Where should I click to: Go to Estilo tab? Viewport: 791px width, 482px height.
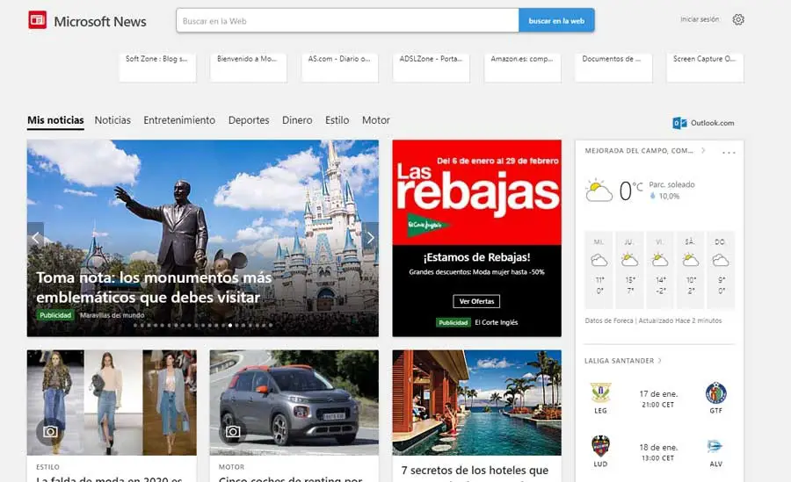(x=337, y=120)
